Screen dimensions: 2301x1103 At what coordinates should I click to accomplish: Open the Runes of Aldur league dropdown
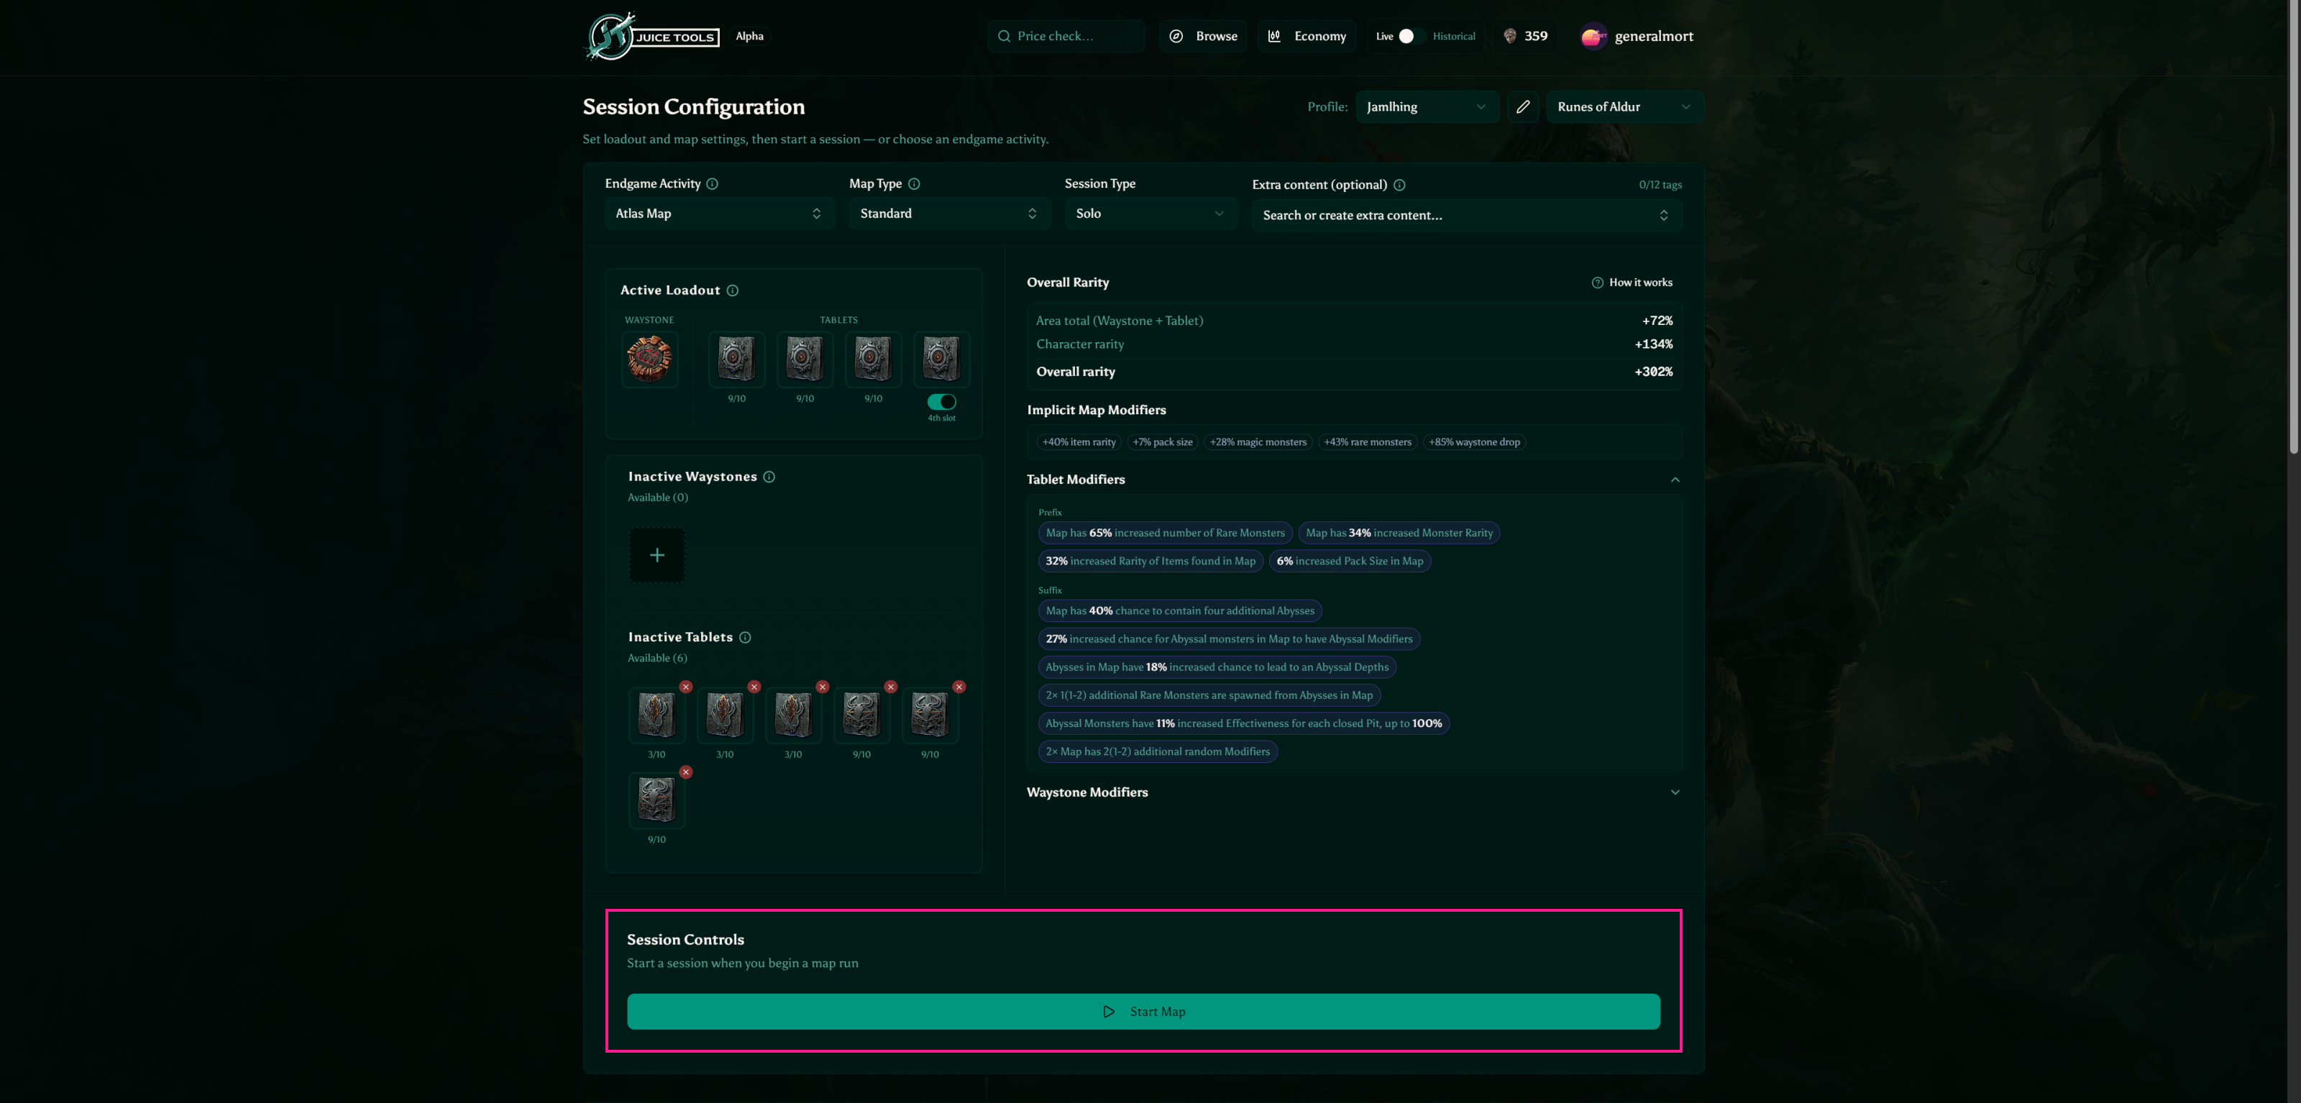[1624, 106]
